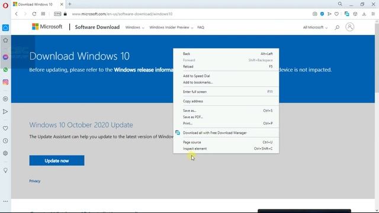Click the account sign-in avatar

tap(350, 27)
